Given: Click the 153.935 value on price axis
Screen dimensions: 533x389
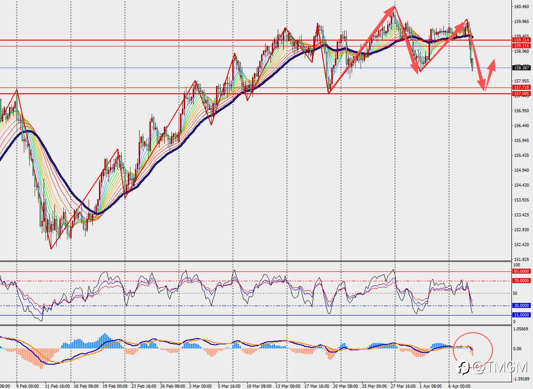Looking at the screenshot, I should [521, 200].
